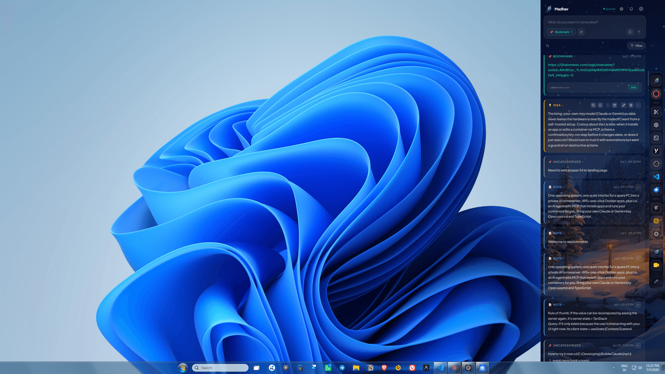
Task: Click the ENG IN language indicator
Action: (624, 368)
